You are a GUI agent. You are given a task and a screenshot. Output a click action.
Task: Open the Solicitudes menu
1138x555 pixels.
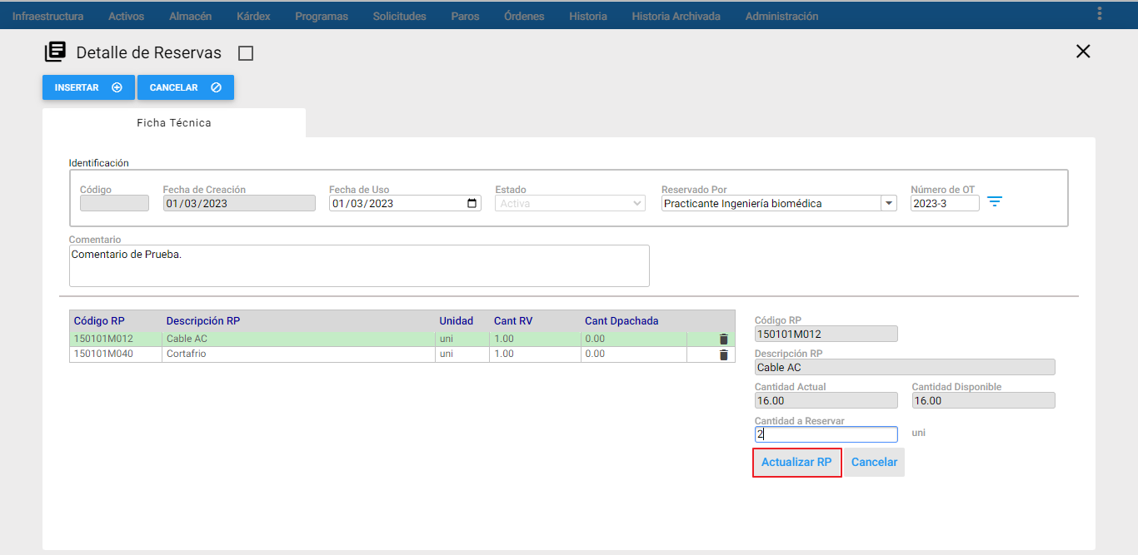pos(399,16)
